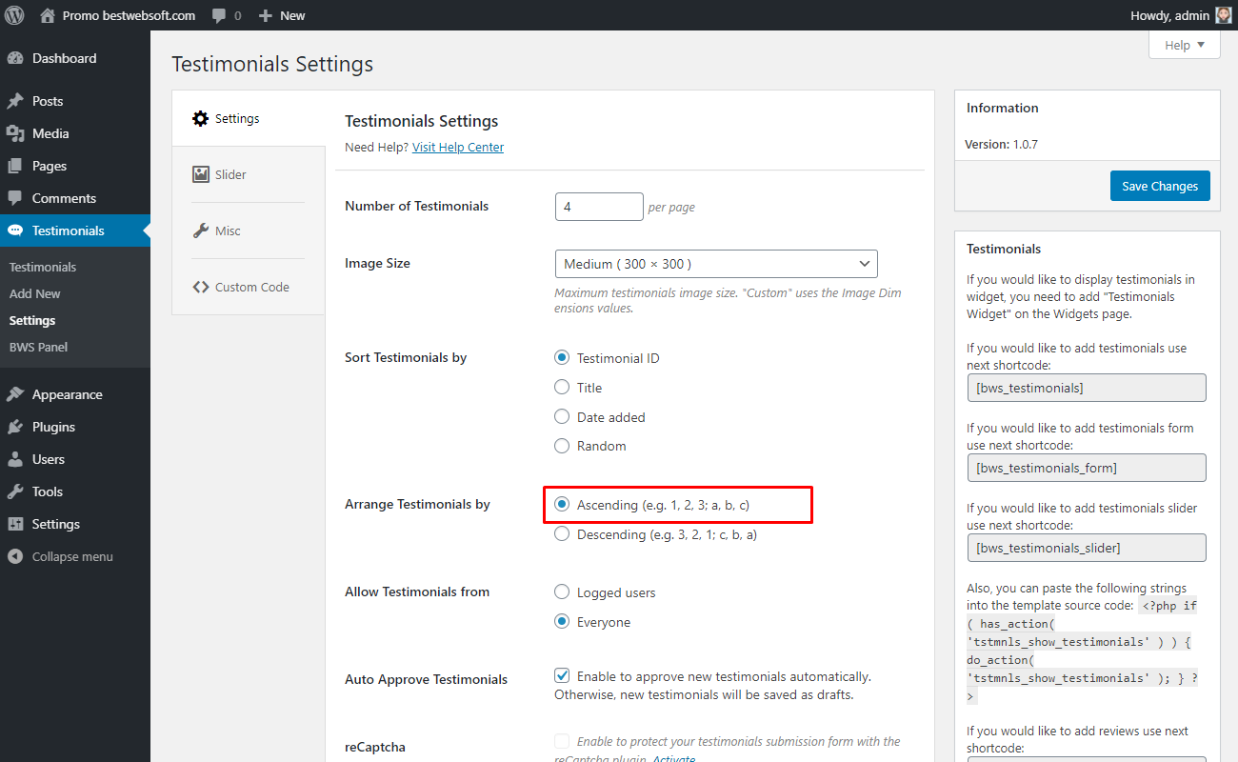1238x762 pixels.
Task: Click the admin avatar picture
Action: 1225,15
